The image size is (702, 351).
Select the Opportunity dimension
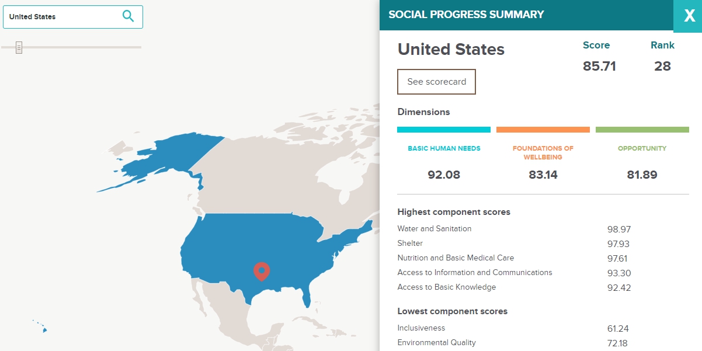tap(642, 148)
